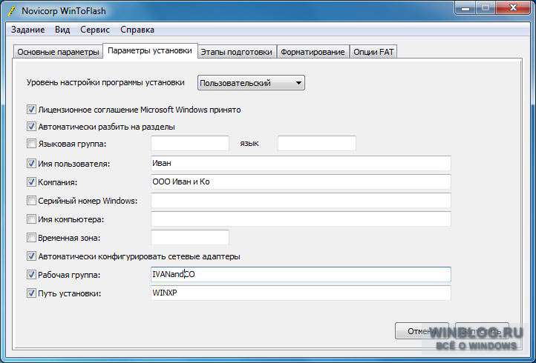The width and height of the screenshot is (536, 363).
Task: Open the Задание menu
Action: (27, 30)
